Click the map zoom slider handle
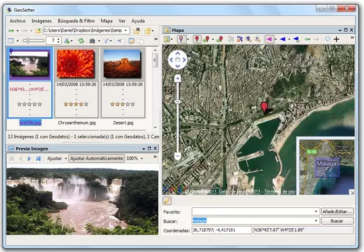 point(178,101)
